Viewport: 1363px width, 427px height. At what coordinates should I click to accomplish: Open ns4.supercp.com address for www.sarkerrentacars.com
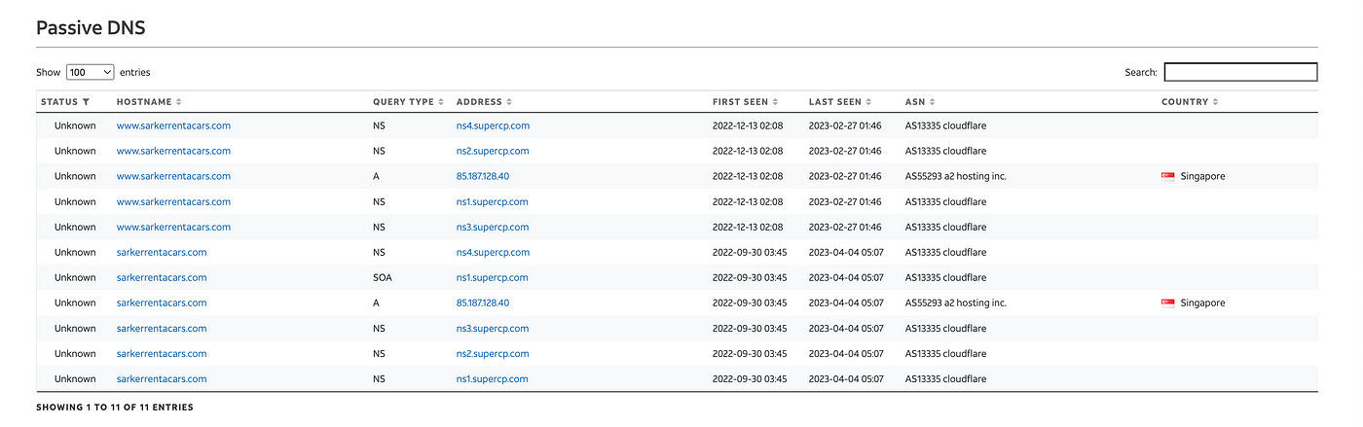pos(493,125)
